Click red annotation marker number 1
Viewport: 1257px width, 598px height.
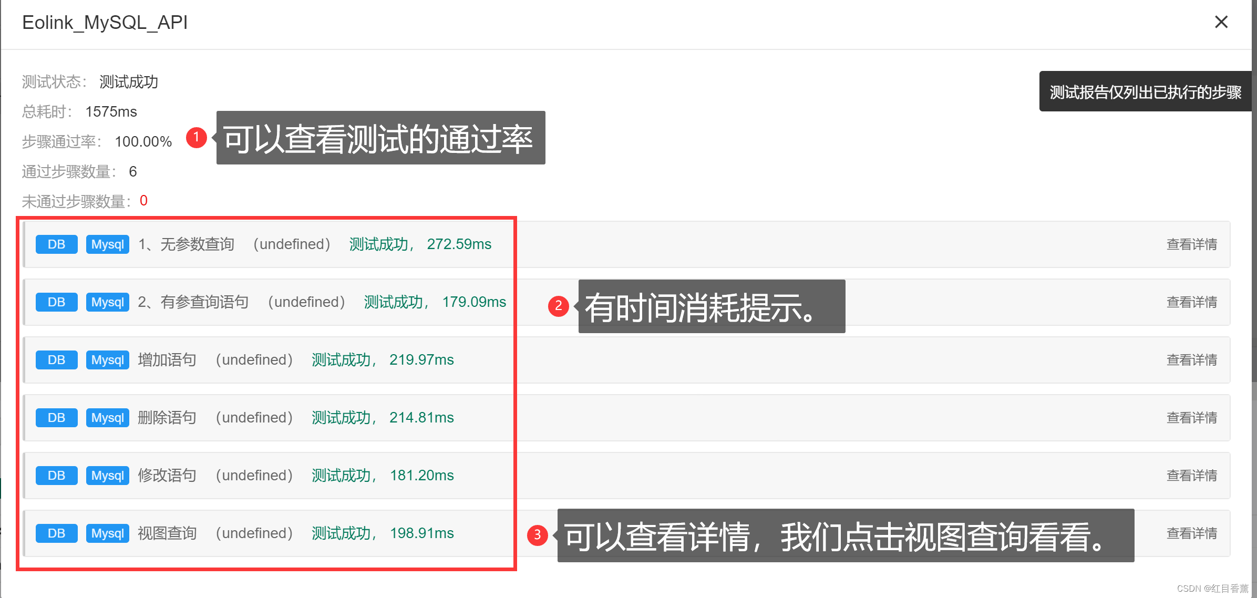(x=197, y=138)
